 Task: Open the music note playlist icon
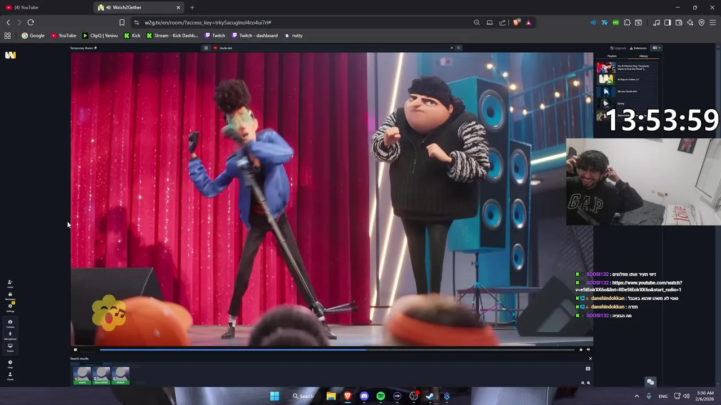[x=656, y=22]
